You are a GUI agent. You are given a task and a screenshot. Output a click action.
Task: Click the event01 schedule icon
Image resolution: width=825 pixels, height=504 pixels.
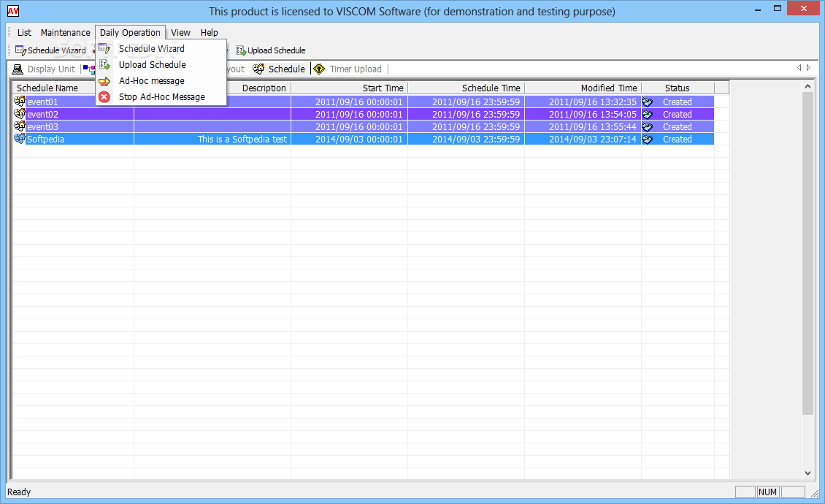pos(20,101)
